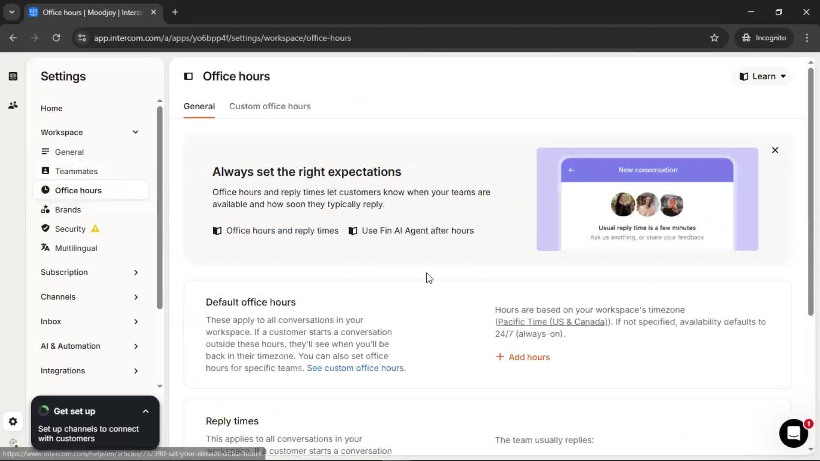Click the Security shield icon
This screenshot has height=461, width=820.
pos(45,228)
